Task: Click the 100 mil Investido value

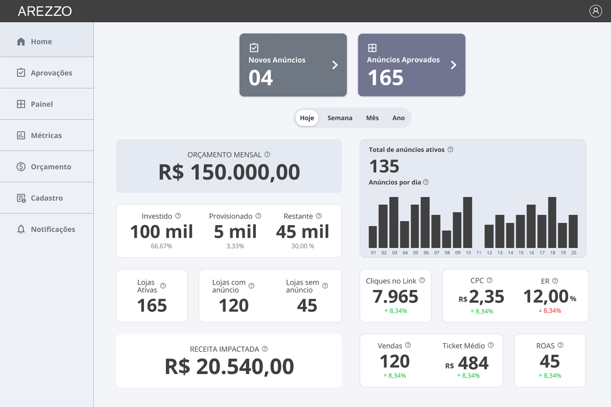Action: coord(162,231)
